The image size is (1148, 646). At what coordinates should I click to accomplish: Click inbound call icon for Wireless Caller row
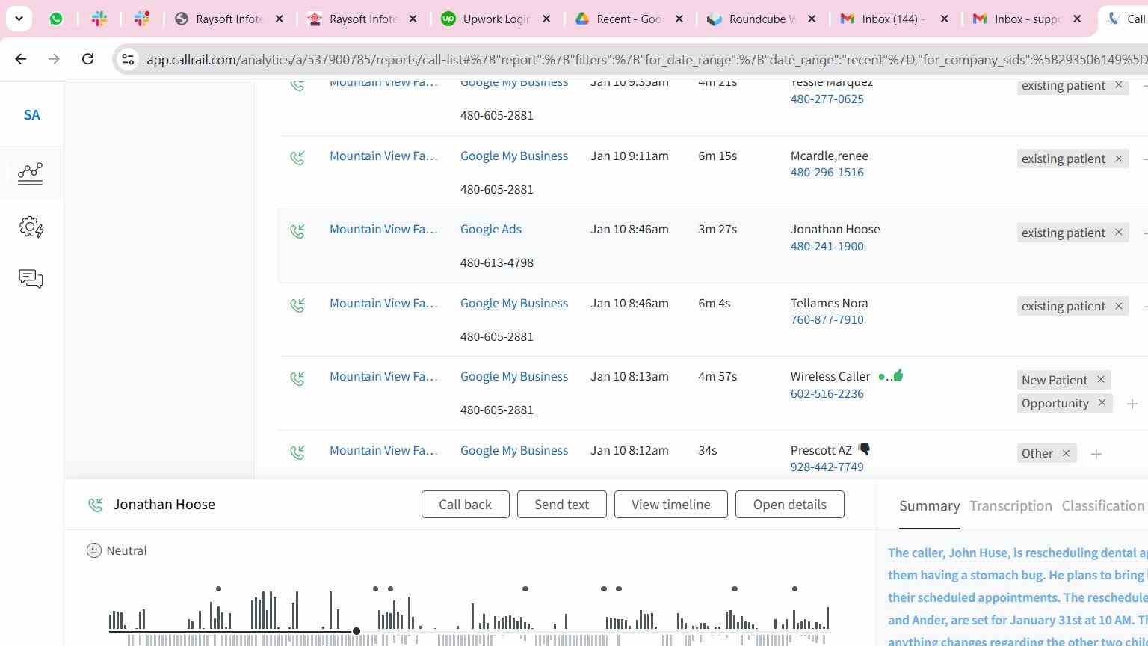pos(297,378)
